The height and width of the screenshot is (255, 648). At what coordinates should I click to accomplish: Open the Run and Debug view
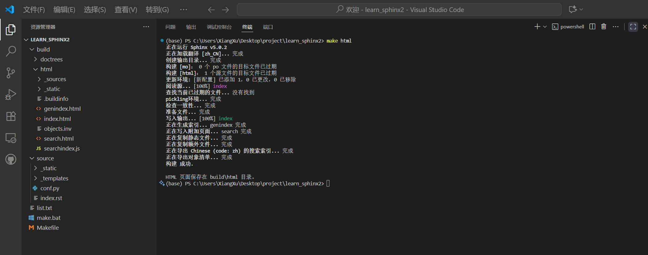(11, 95)
